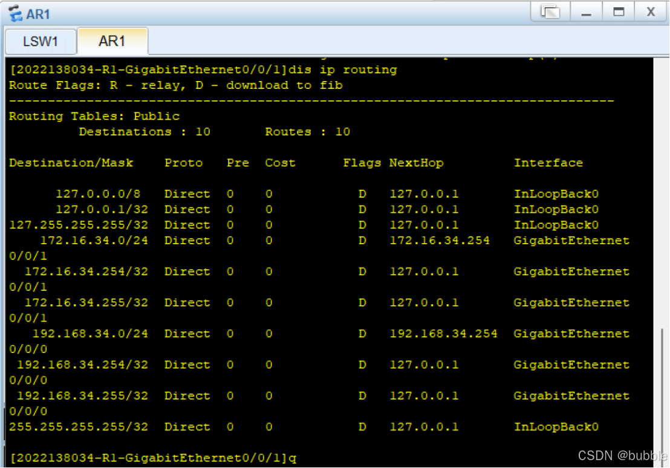Viewport: 670px width, 468px height.
Task: Click InLoopBack0 in the 255.255.255.255/32 row
Action: tap(556, 427)
